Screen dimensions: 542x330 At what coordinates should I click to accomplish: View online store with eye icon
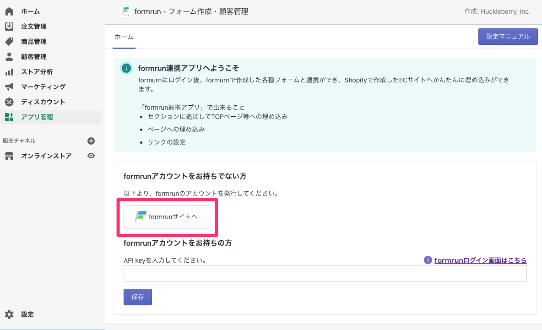point(91,156)
